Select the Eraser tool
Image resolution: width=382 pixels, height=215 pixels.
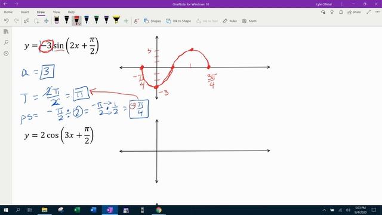57,20
